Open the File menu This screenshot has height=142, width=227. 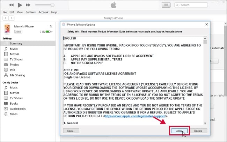[x=5, y=12]
